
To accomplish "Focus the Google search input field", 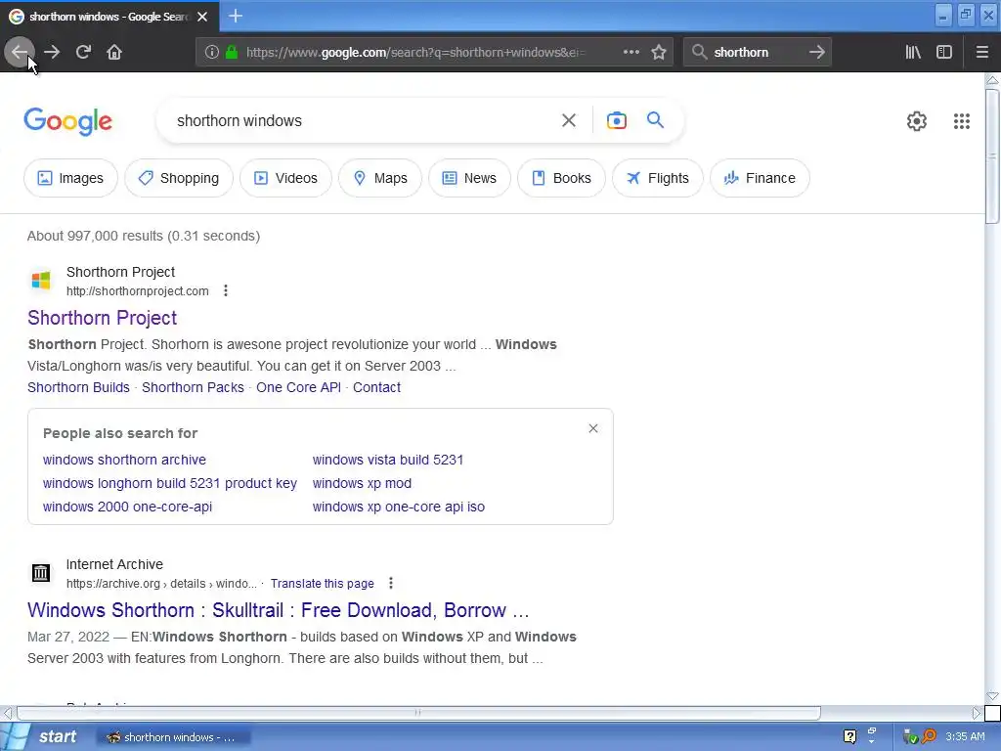I will click(x=364, y=120).
